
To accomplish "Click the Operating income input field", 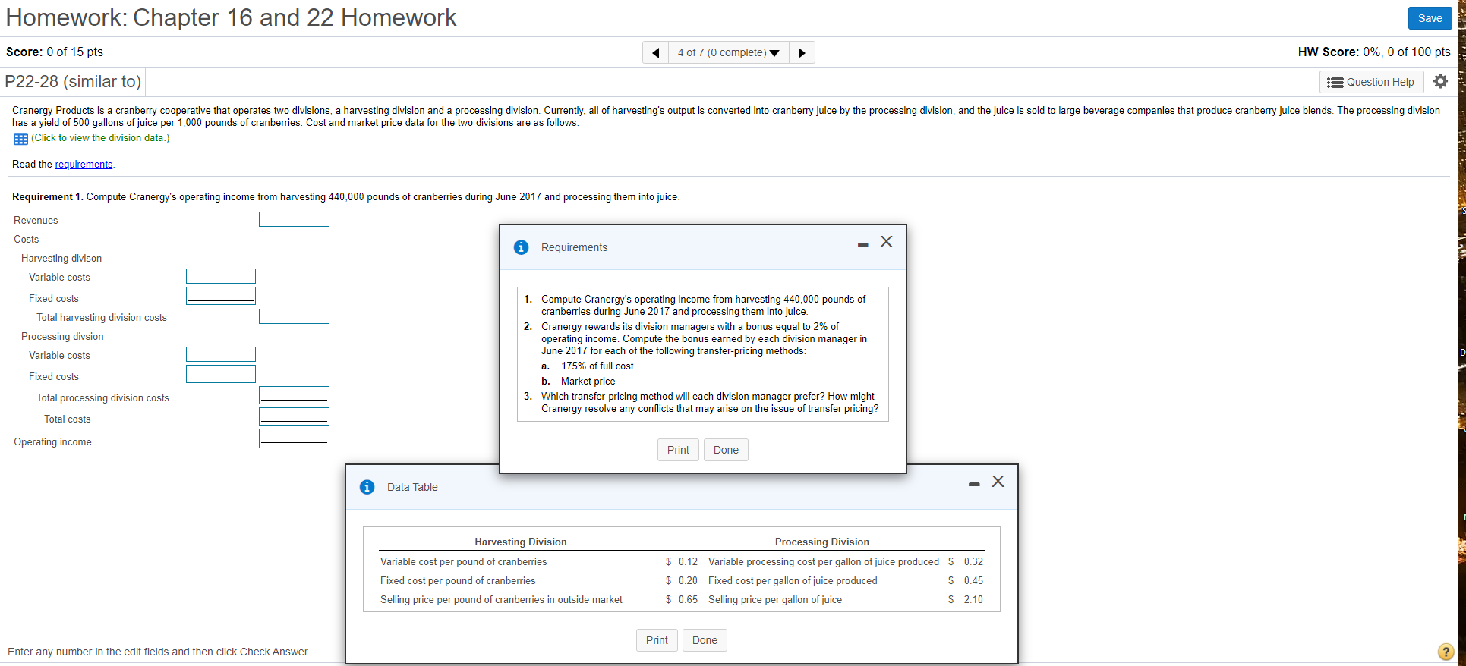I will click(x=294, y=438).
